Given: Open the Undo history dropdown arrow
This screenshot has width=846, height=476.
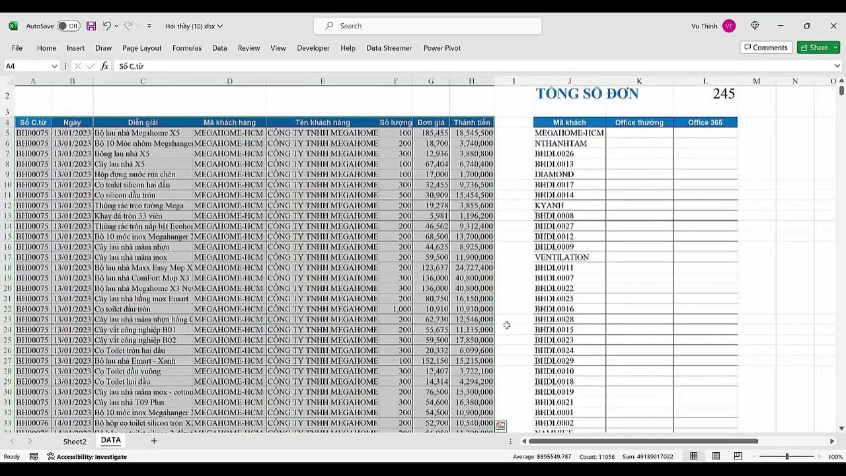Looking at the screenshot, I should point(116,26).
